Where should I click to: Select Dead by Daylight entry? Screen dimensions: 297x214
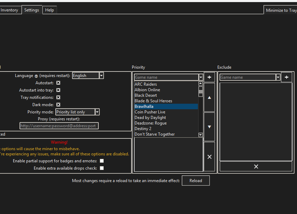pos(166,118)
